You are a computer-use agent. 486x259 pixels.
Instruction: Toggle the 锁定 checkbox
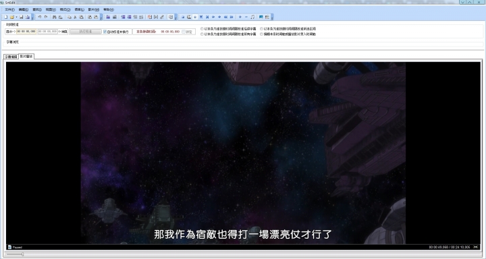point(184,32)
